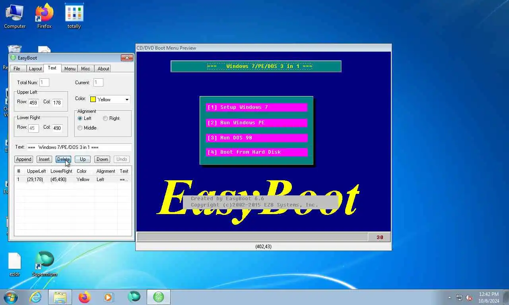Click the yellow color swatch

[93, 99]
